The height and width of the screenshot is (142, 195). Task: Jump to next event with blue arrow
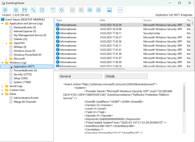[90, 10]
